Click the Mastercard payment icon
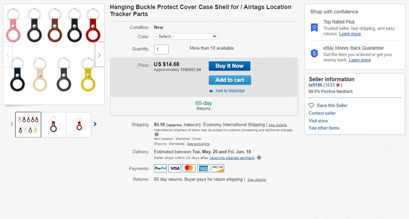409x219 pixels. tap(189, 168)
